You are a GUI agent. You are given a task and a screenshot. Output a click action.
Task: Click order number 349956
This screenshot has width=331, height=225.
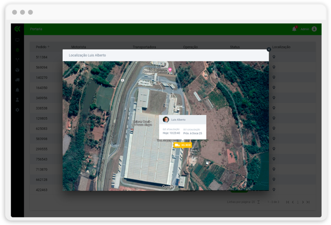tap(42, 98)
